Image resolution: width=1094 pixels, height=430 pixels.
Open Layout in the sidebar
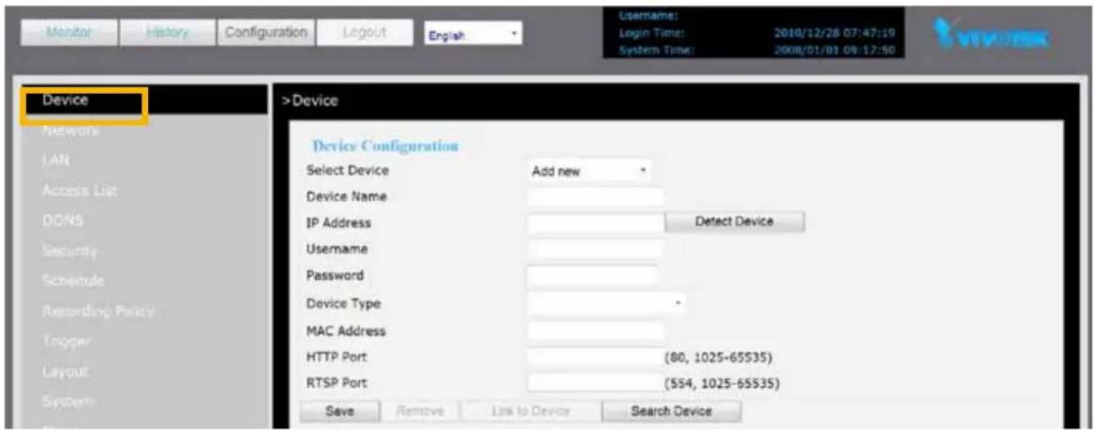tap(64, 370)
